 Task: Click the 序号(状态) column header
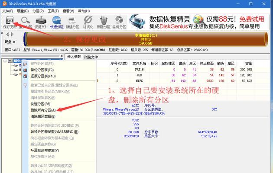(119, 64)
